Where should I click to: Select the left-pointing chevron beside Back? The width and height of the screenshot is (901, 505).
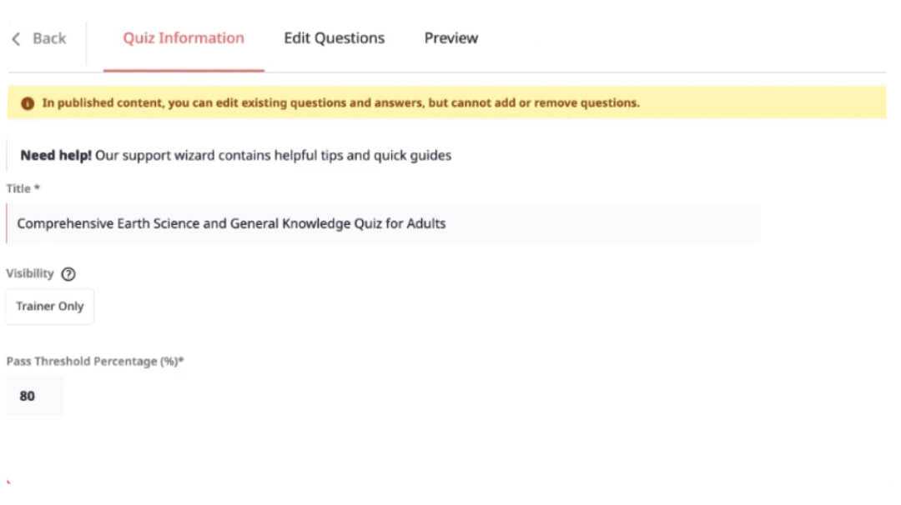pyautogui.click(x=14, y=38)
